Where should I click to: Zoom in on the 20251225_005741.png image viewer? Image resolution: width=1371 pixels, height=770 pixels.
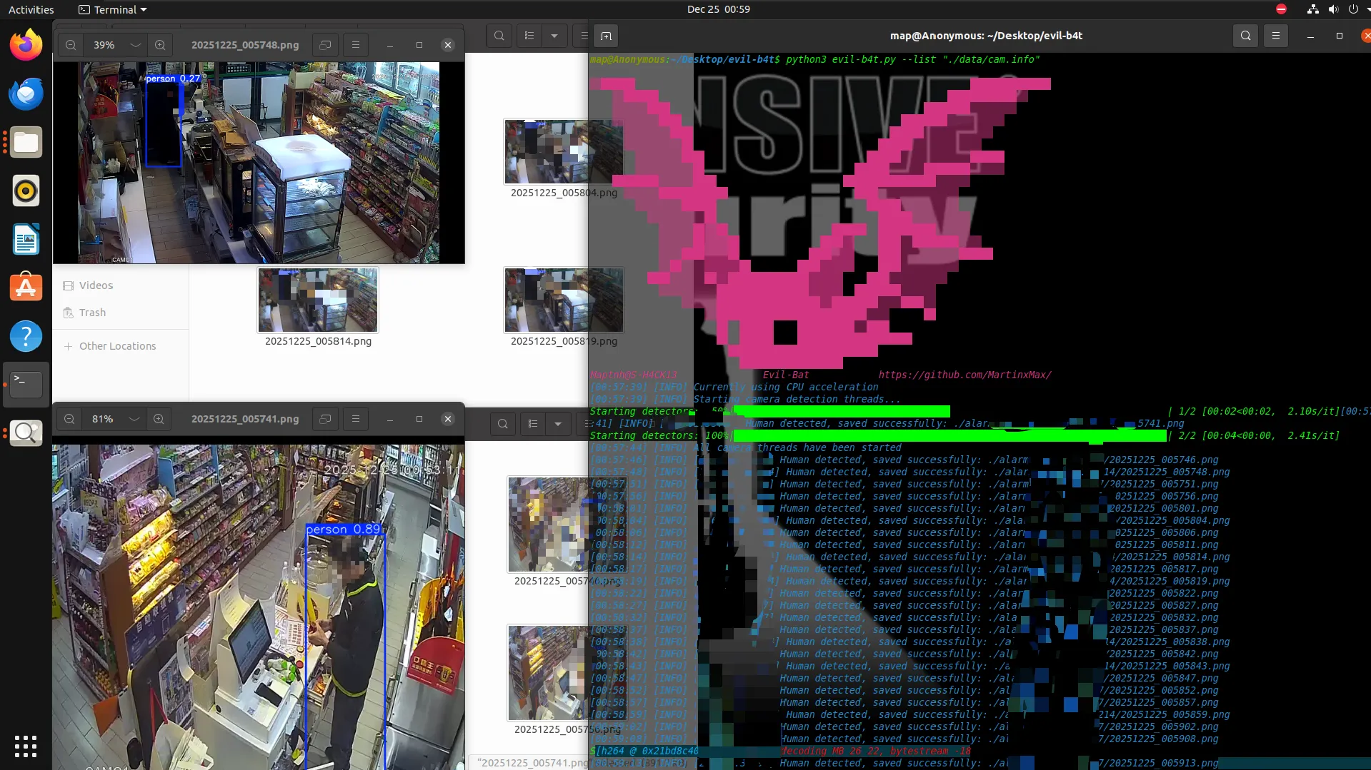(x=159, y=419)
